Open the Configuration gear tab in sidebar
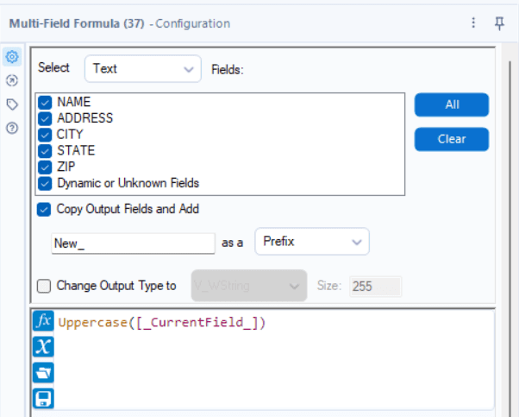The image size is (519, 417). (12, 57)
